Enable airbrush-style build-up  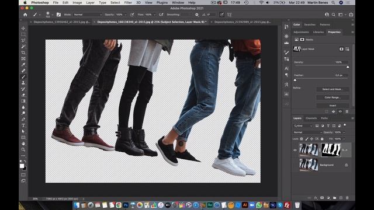click(x=161, y=15)
